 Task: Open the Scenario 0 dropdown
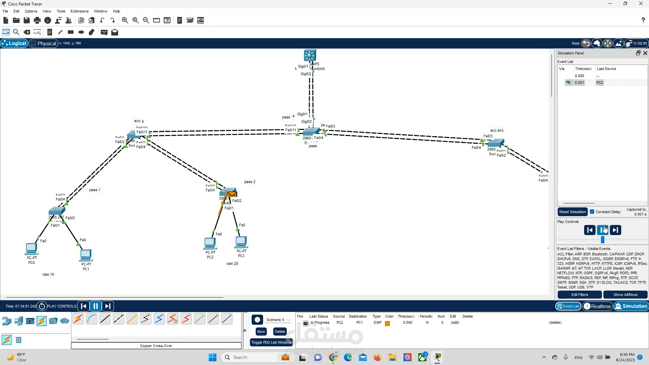[278, 320]
